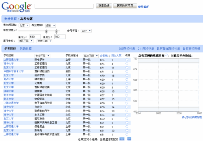Click the Google 热榜 logo

pos(17,7)
